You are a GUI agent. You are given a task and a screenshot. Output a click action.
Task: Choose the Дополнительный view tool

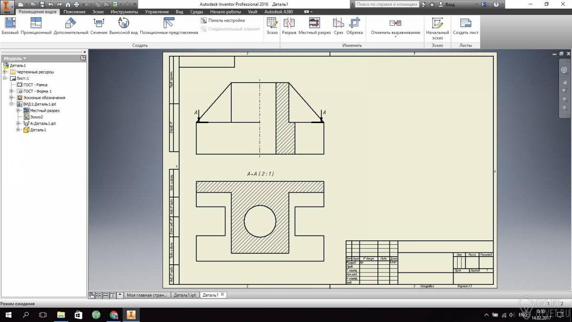[x=71, y=26]
